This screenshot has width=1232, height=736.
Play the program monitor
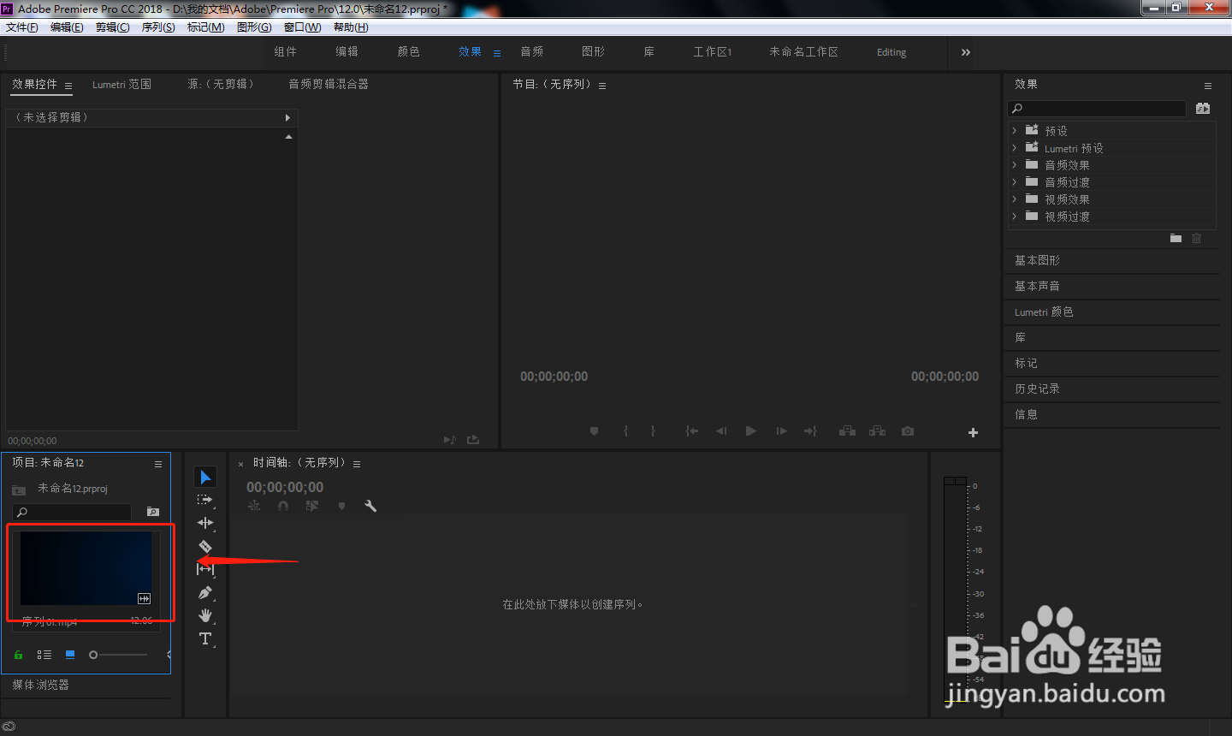(x=750, y=431)
